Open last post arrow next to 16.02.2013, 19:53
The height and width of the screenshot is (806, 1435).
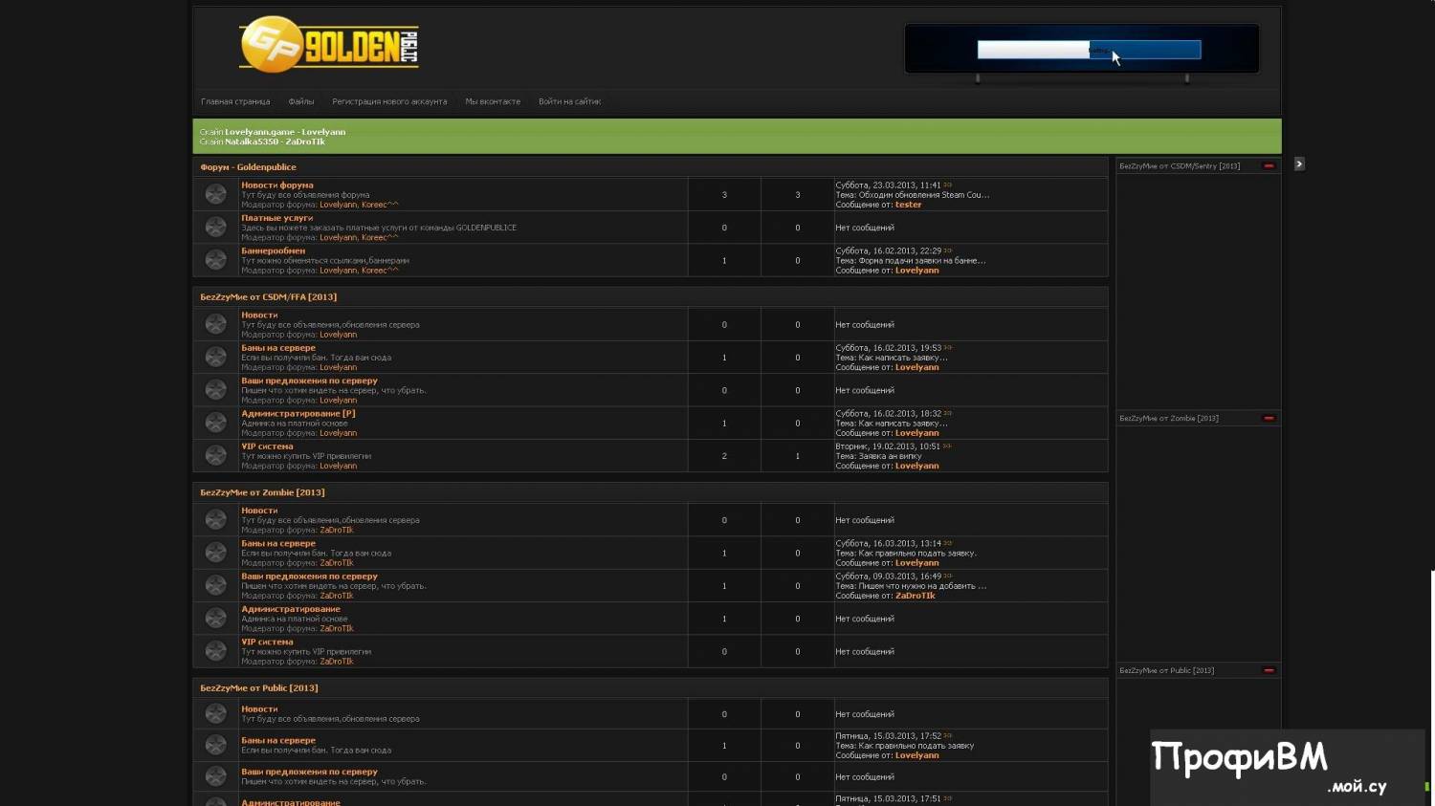tap(948, 347)
